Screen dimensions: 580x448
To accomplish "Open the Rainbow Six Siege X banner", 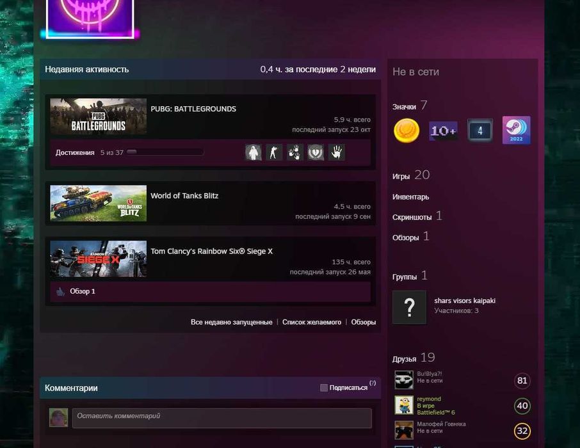I will coord(99,259).
